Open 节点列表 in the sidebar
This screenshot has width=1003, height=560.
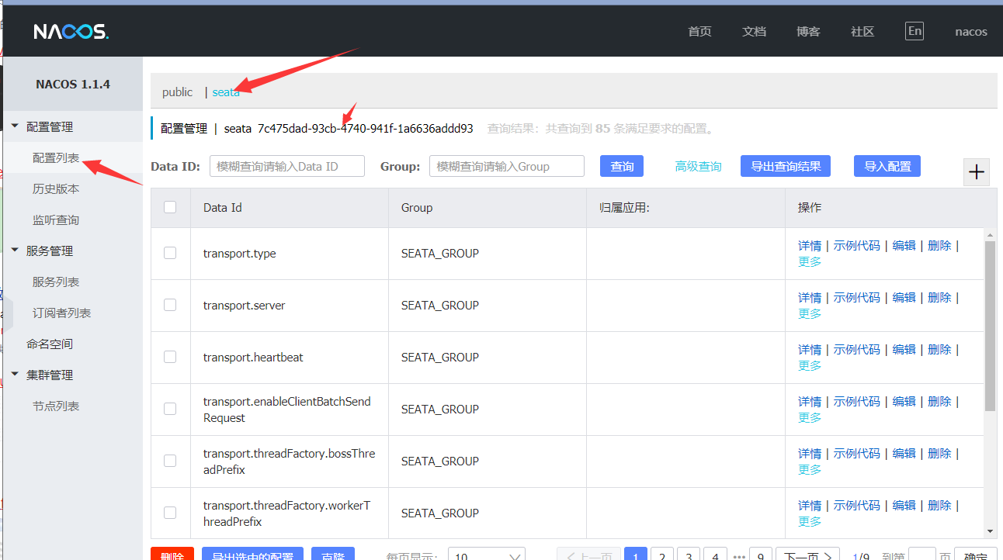click(56, 406)
